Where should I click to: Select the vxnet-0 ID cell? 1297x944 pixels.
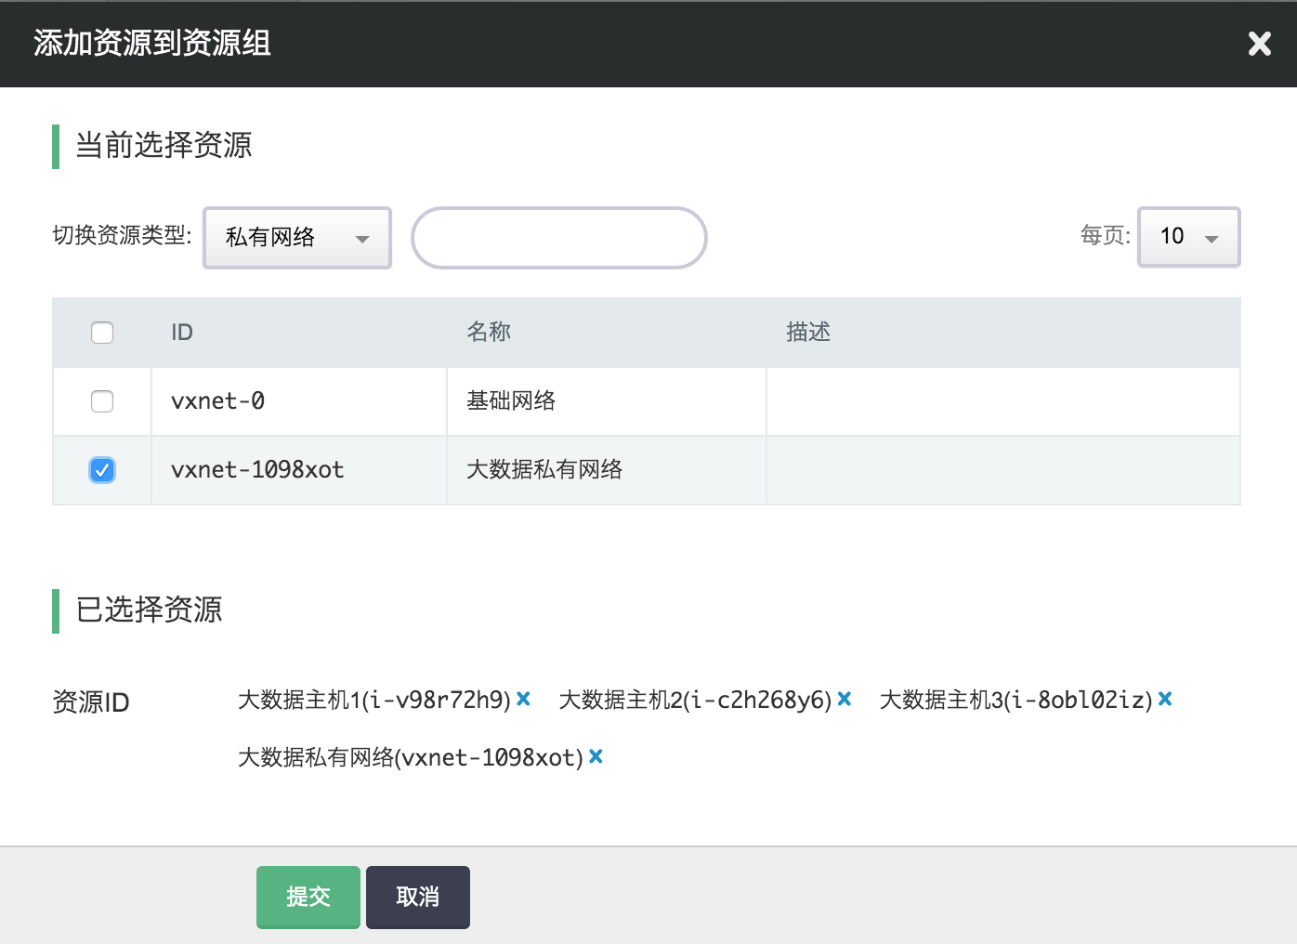pos(218,401)
